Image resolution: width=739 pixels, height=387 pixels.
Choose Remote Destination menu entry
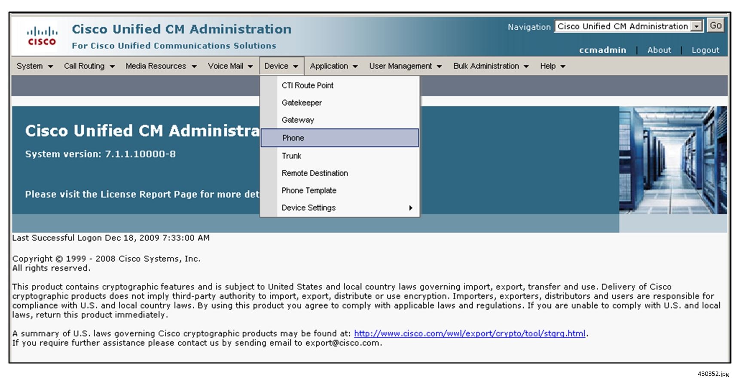[x=315, y=173]
